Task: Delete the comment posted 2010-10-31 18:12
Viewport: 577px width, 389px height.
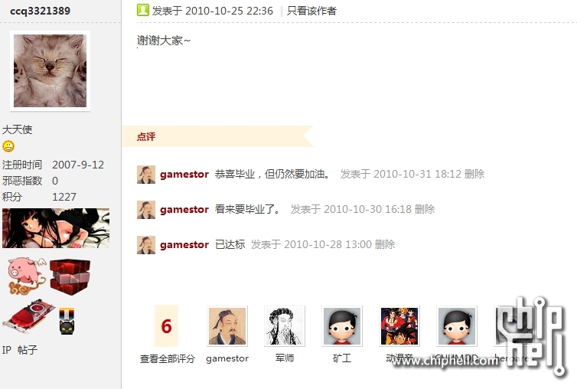Action: pos(474,174)
